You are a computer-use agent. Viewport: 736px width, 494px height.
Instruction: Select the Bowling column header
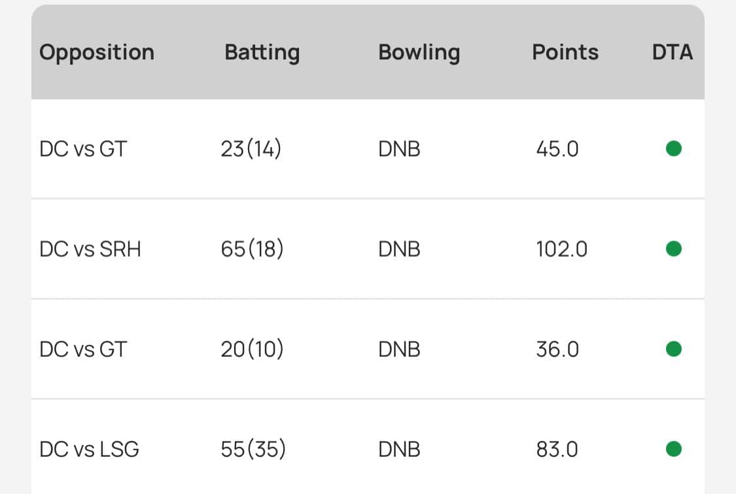click(419, 52)
